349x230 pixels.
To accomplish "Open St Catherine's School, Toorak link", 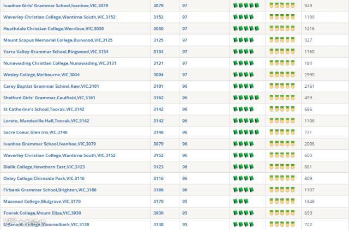I will pyautogui.click(x=44, y=110).
